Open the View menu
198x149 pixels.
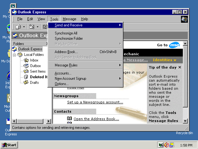click(x=41, y=19)
